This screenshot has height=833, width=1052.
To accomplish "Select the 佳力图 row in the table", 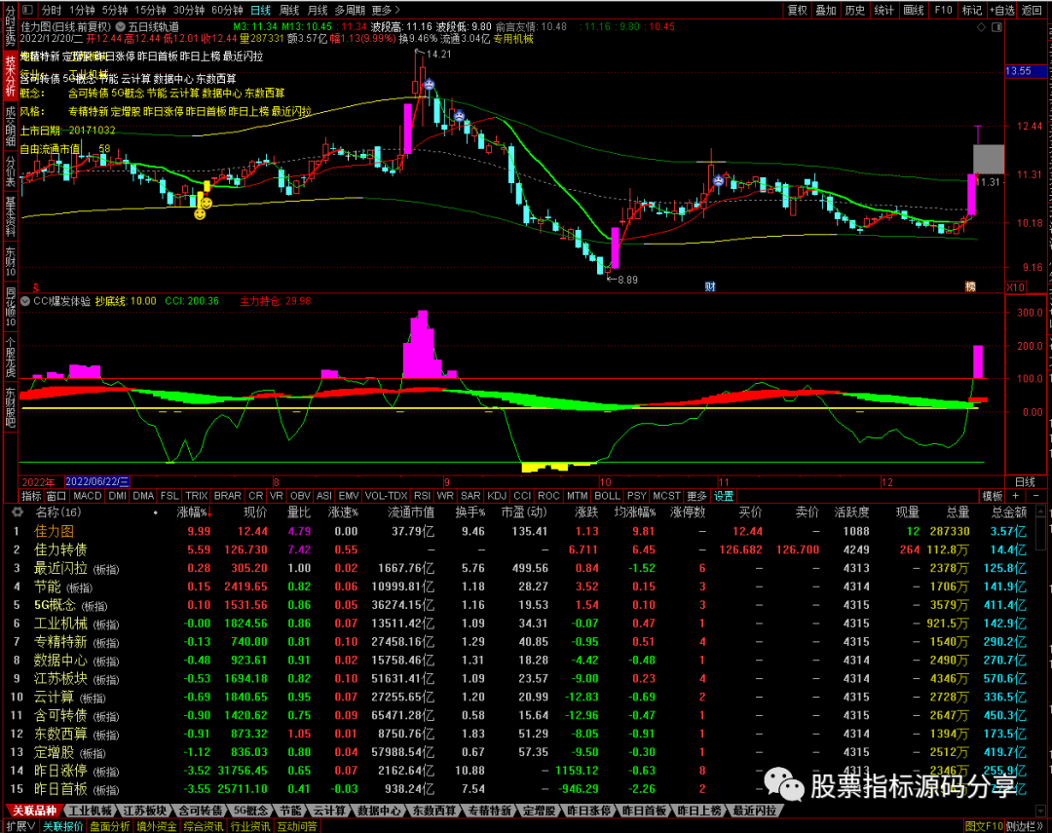I will tap(527, 531).
